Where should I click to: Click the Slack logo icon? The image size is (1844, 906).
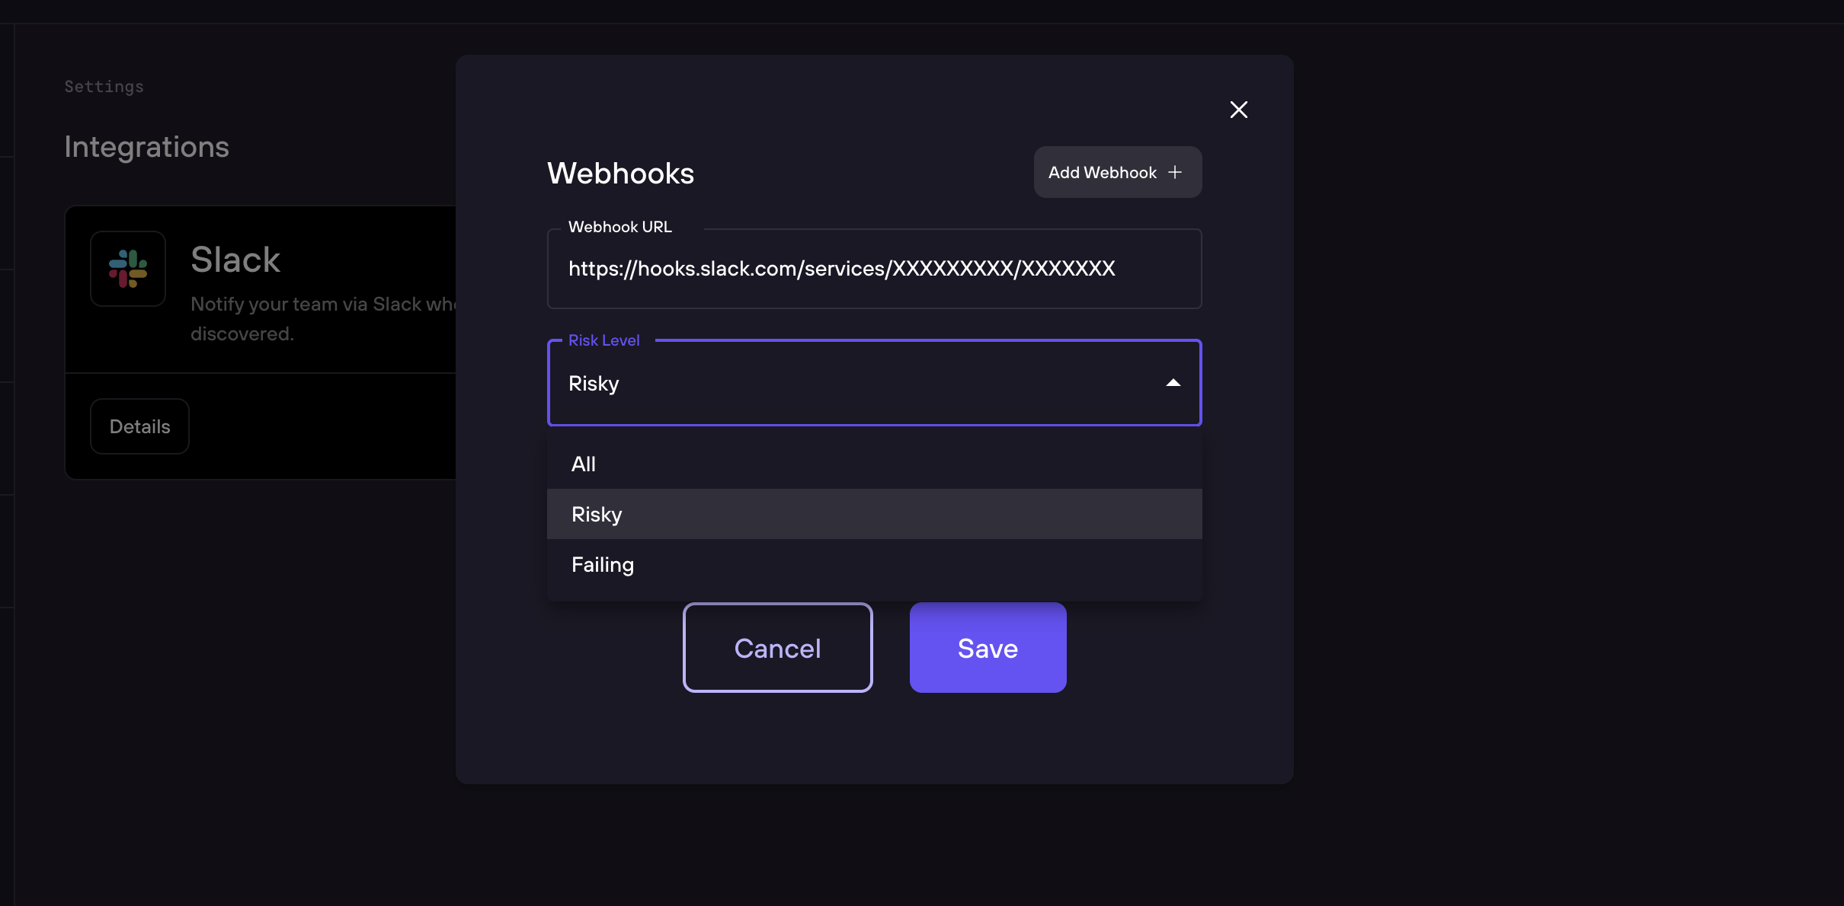pyautogui.click(x=127, y=268)
